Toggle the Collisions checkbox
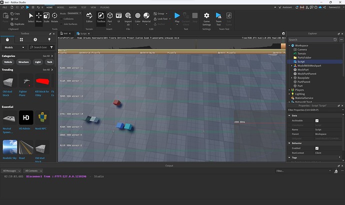 tap(61, 19)
